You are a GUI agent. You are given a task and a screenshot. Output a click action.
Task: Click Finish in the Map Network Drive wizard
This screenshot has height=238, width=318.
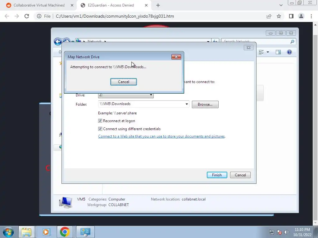[217, 175]
